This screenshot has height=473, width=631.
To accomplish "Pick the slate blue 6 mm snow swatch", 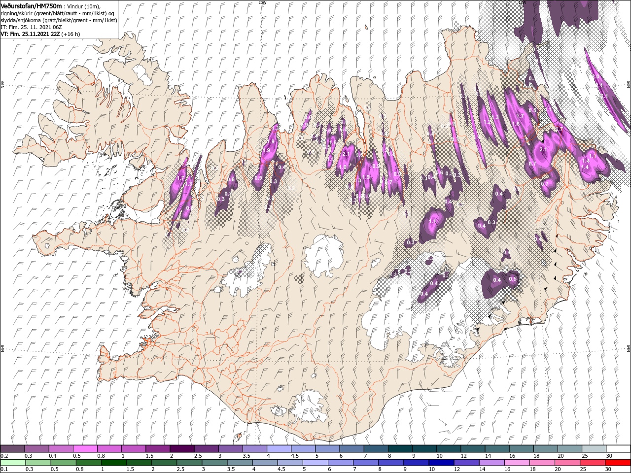I will click(351, 448).
